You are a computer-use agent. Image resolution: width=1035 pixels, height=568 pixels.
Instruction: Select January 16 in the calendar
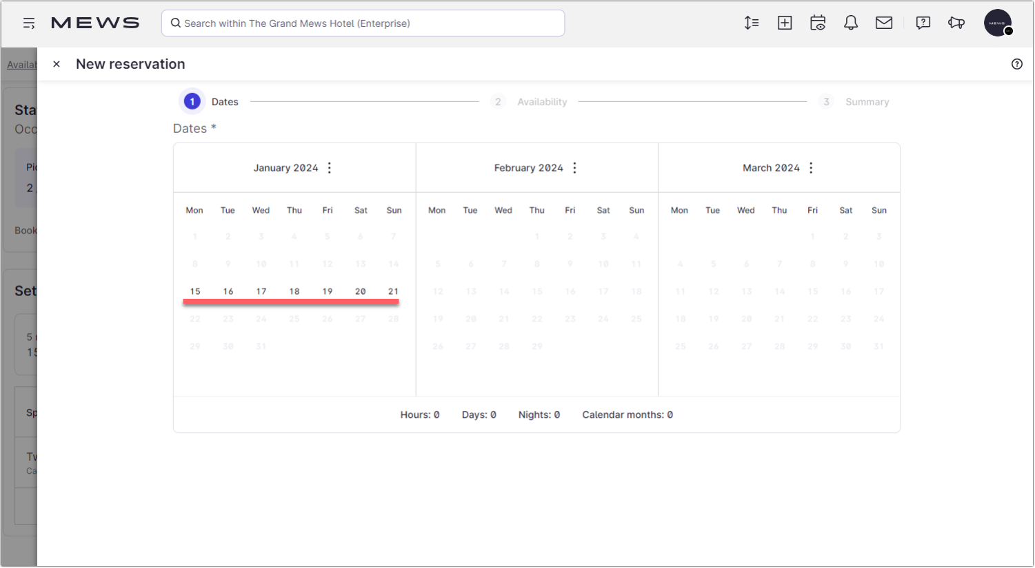(x=228, y=292)
